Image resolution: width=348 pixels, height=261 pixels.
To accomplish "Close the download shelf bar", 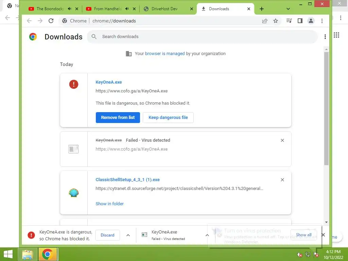I will point(324,235).
